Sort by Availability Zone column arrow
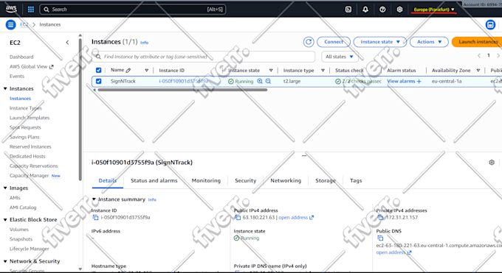Viewport: 502px width, 273px height. coord(478,70)
